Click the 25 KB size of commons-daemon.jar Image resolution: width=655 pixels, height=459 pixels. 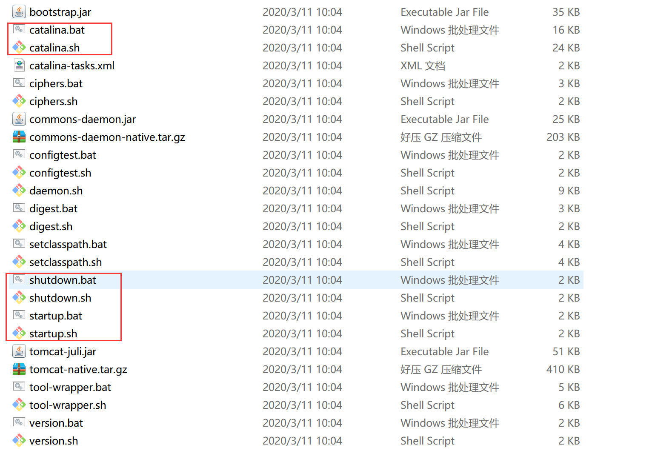click(566, 119)
